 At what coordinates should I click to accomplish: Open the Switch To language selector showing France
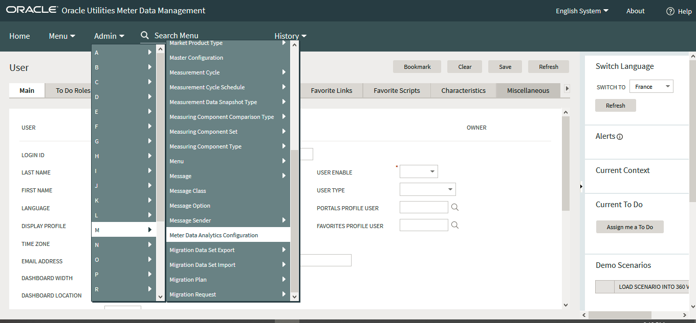(x=651, y=86)
